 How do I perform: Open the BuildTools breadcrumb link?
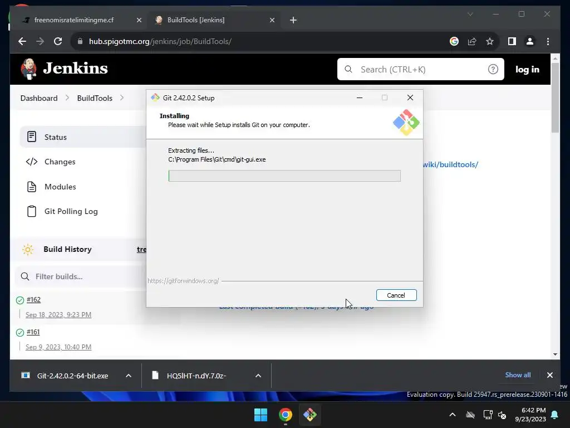pyautogui.click(x=95, y=98)
